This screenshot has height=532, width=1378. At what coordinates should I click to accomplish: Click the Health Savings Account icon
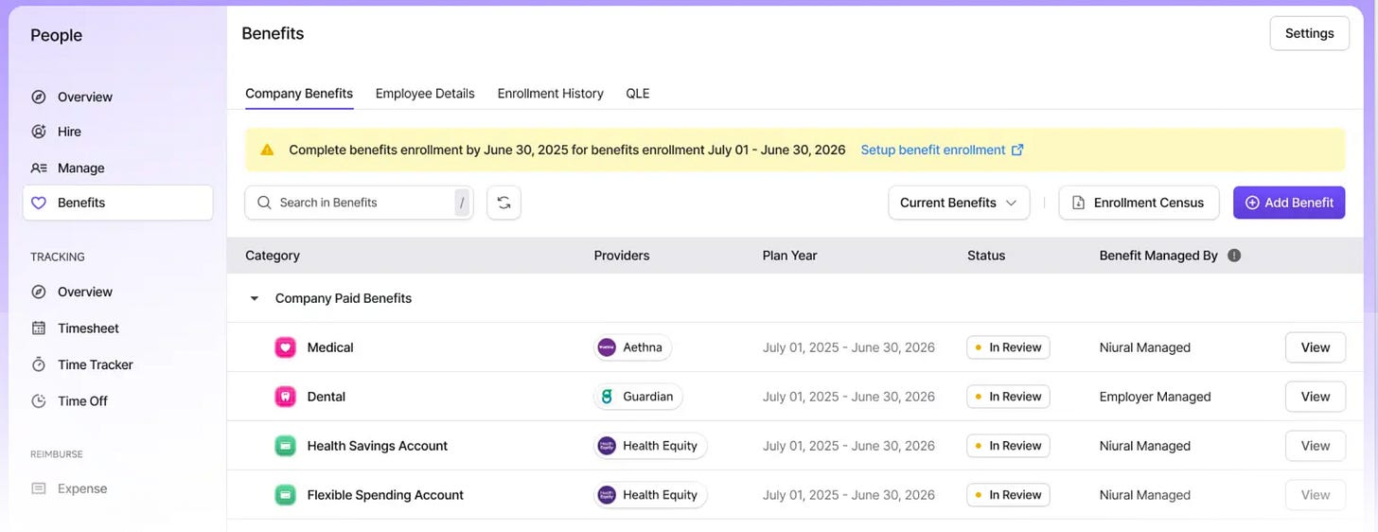pos(285,446)
